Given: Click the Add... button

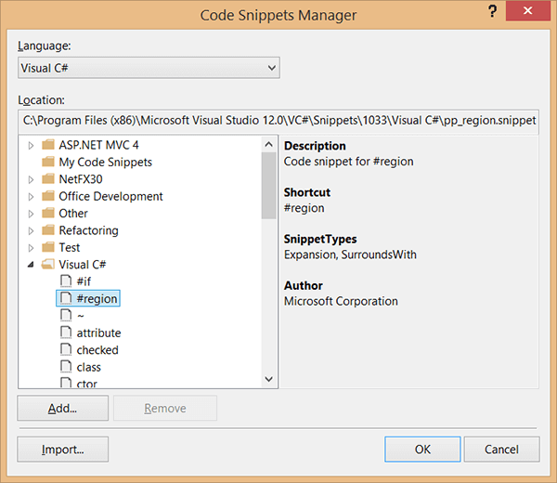Looking at the screenshot, I should point(63,408).
